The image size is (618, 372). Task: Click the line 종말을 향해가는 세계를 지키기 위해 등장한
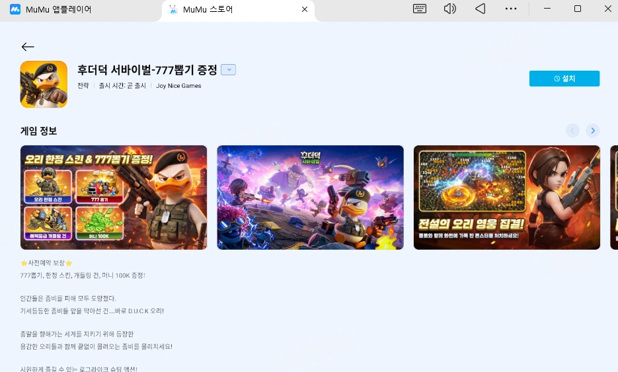(77, 334)
